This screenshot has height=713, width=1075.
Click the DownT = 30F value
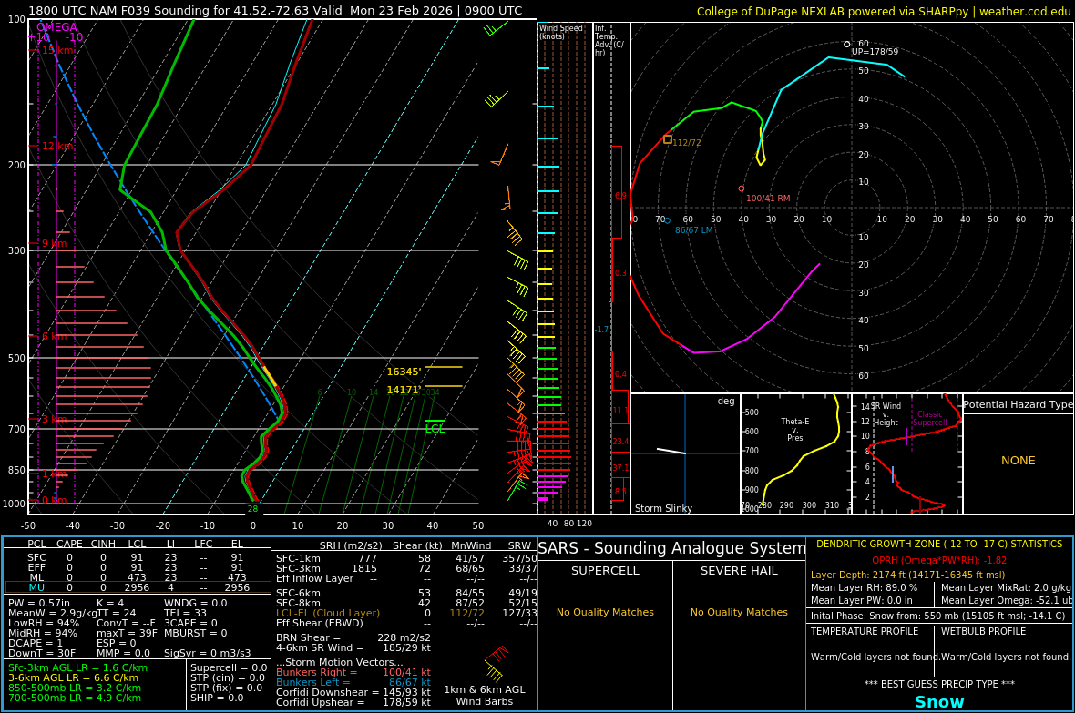point(42,653)
